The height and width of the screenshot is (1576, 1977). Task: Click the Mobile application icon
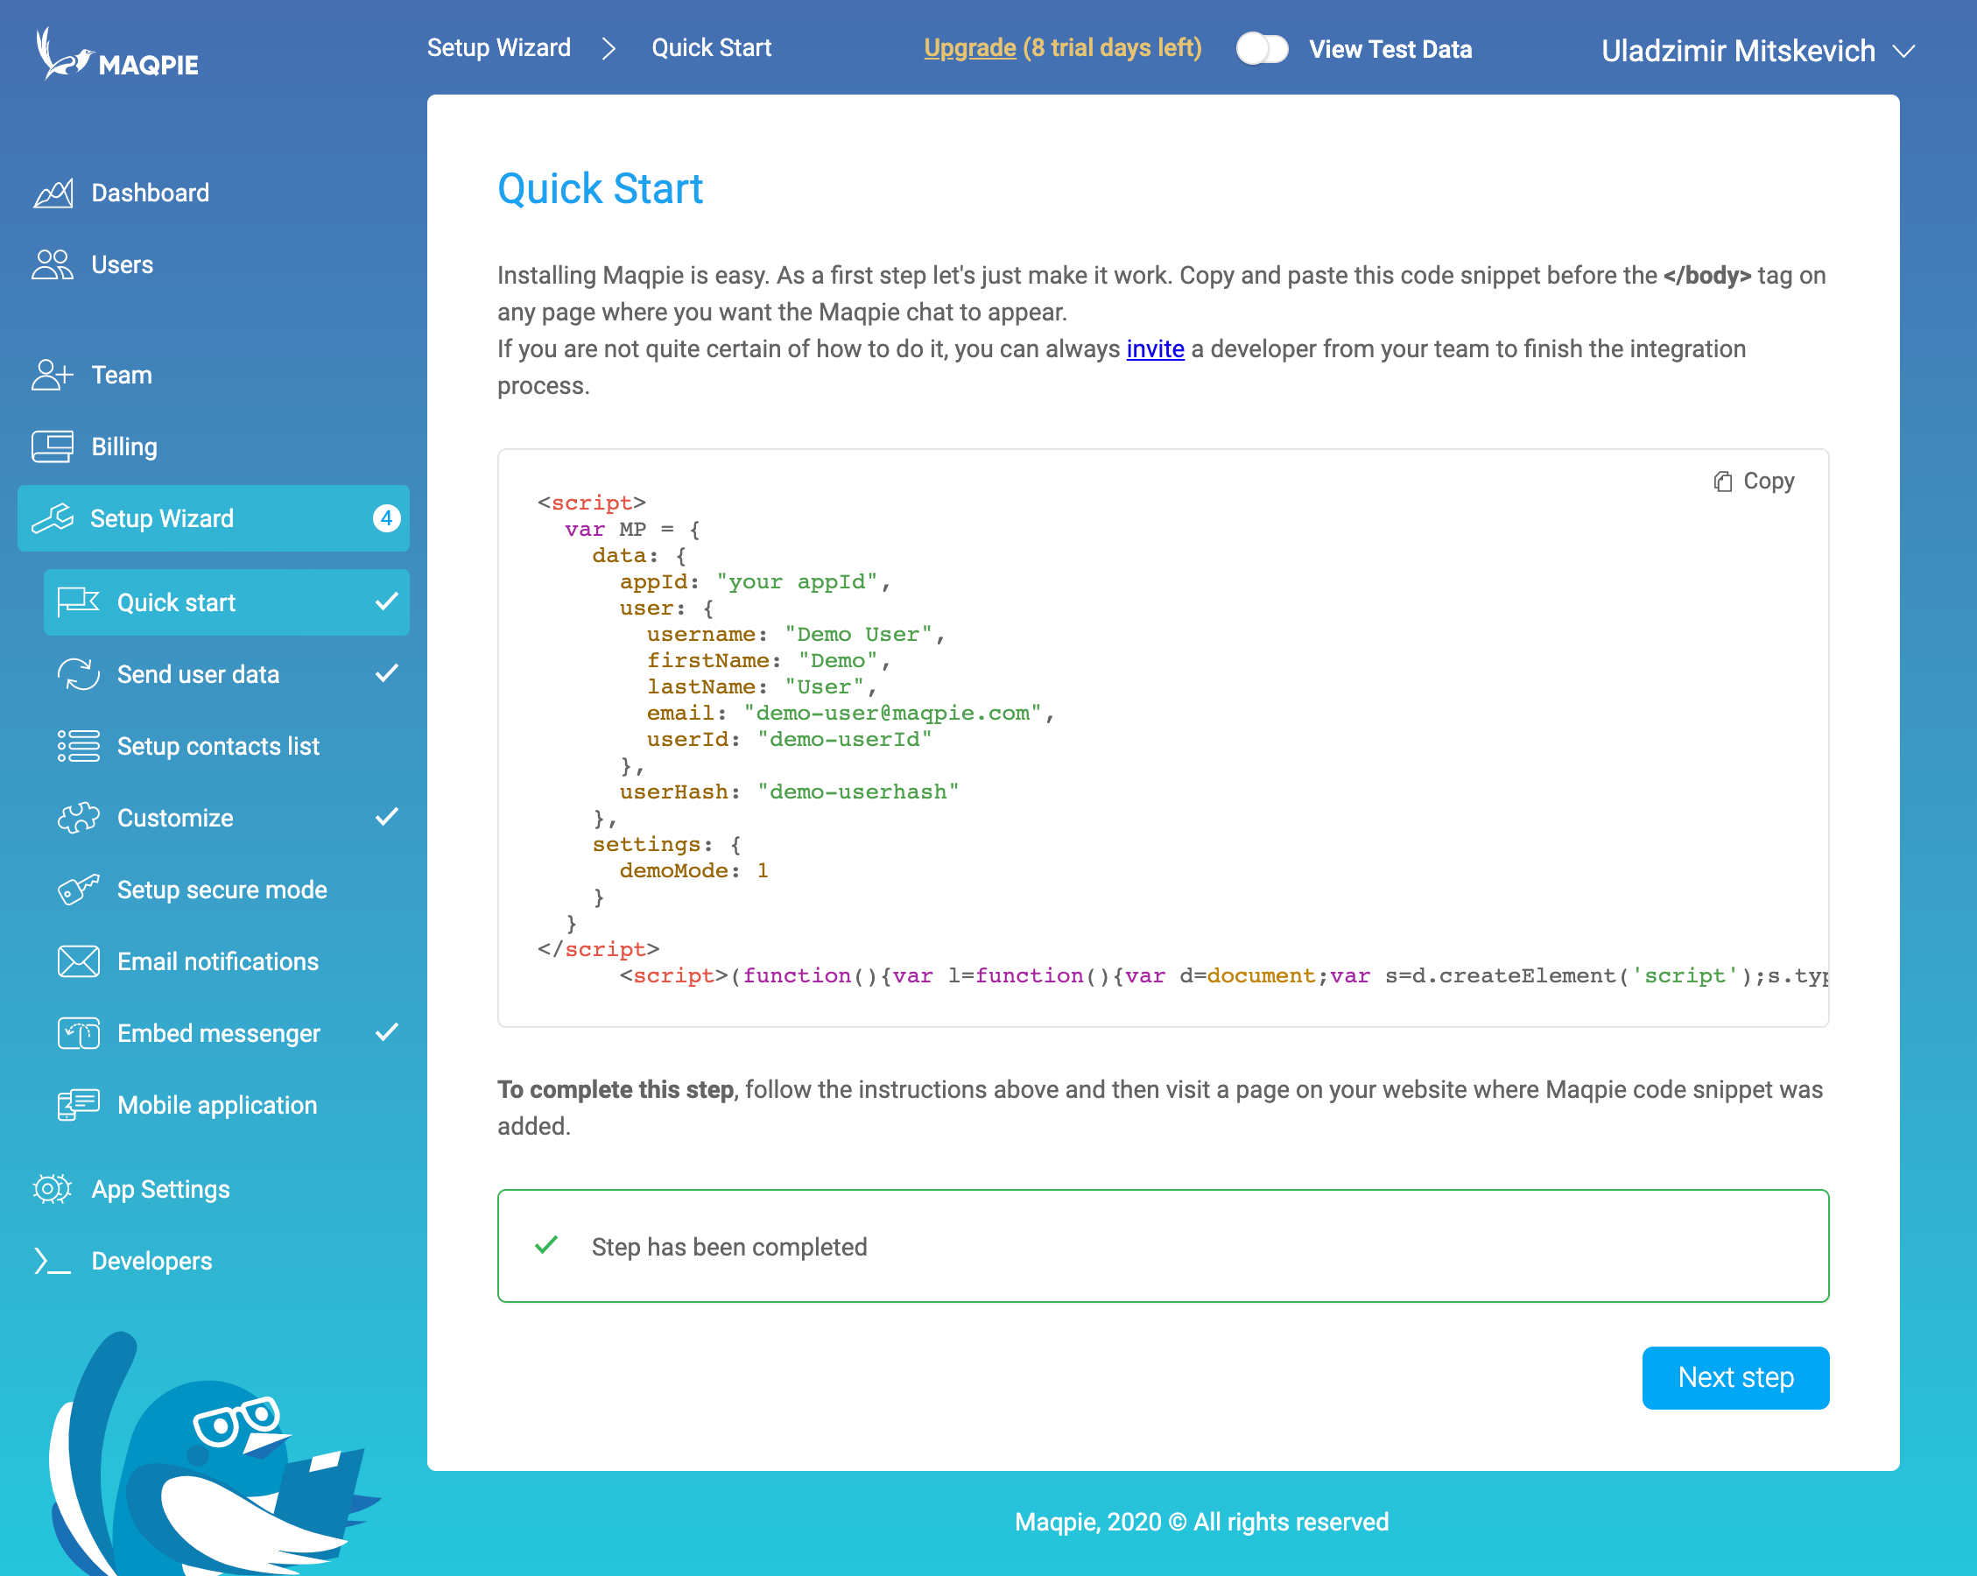coord(79,1106)
